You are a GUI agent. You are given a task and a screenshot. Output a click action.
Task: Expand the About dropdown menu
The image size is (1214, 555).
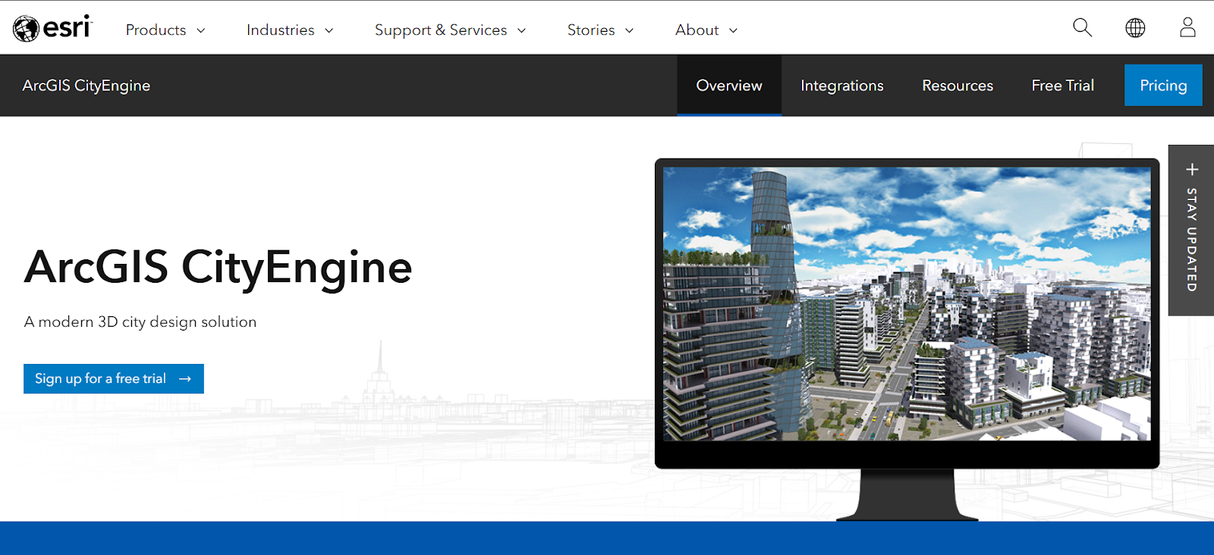pyautogui.click(x=706, y=30)
